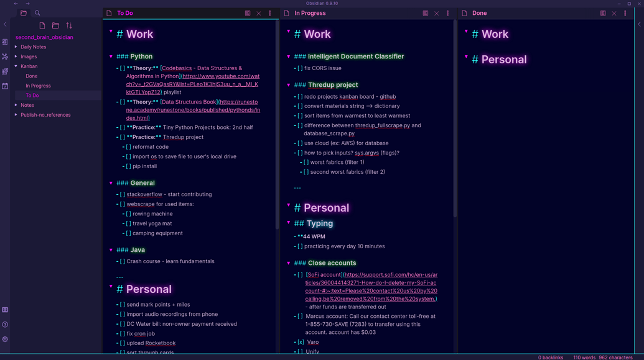Check the 'fix CORS issue' checkbox

pos(299,68)
